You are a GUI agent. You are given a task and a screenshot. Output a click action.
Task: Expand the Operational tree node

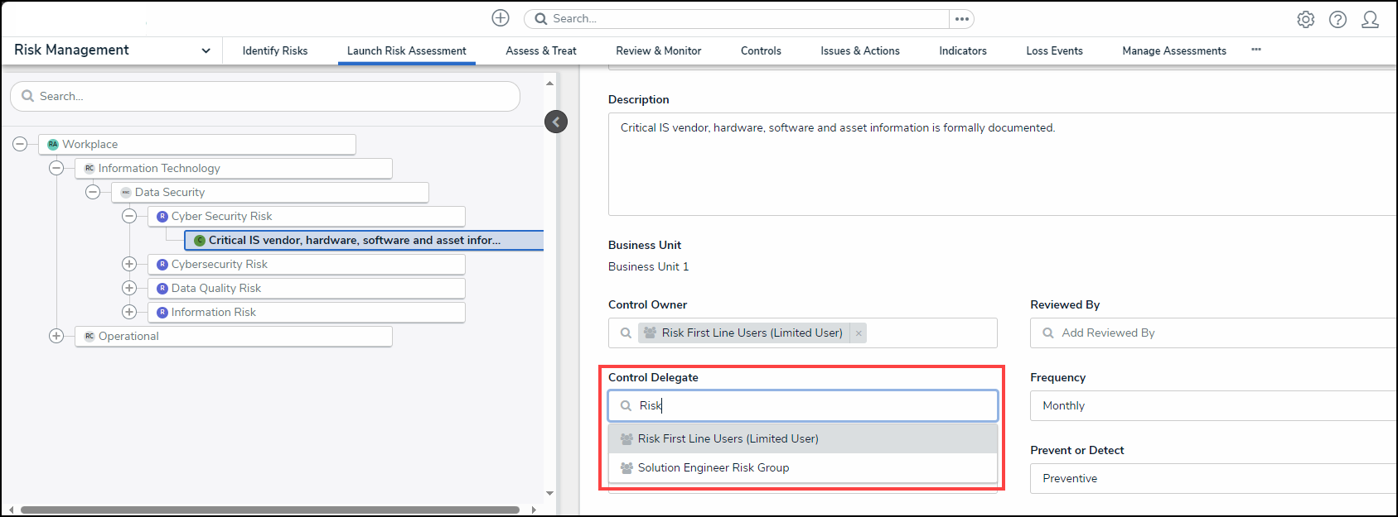pyautogui.click(x=56, y=337)
